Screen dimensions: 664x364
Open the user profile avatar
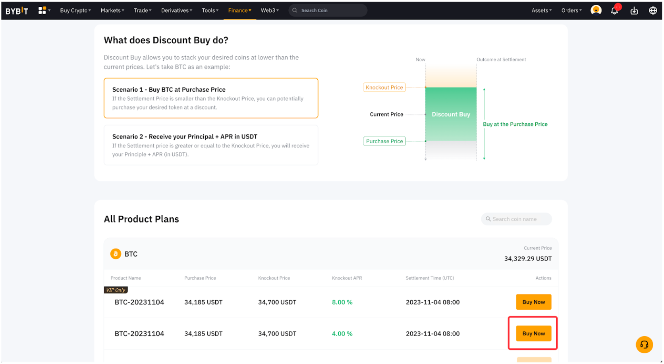[x=596, y=10]
